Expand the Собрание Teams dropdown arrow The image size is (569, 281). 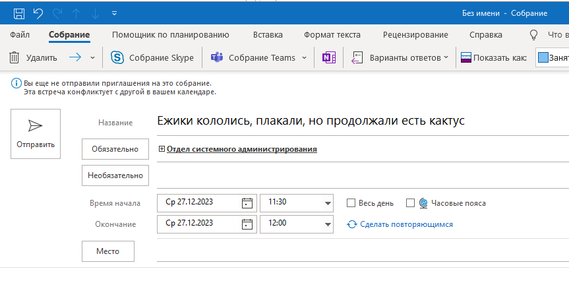(x=304, y=58)
